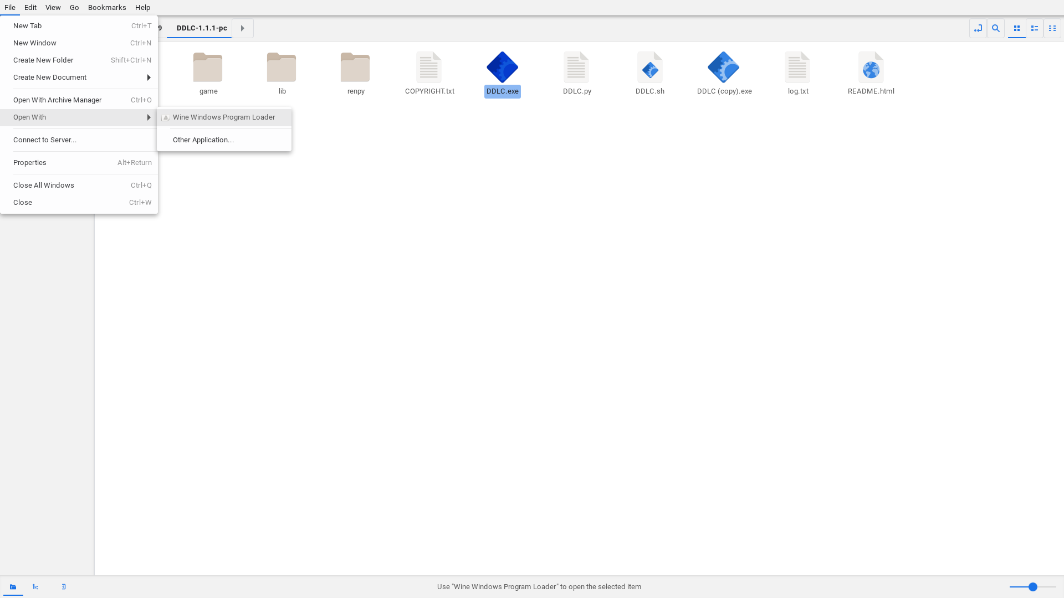Expand Open With submenu arrow

click(149, 117)
